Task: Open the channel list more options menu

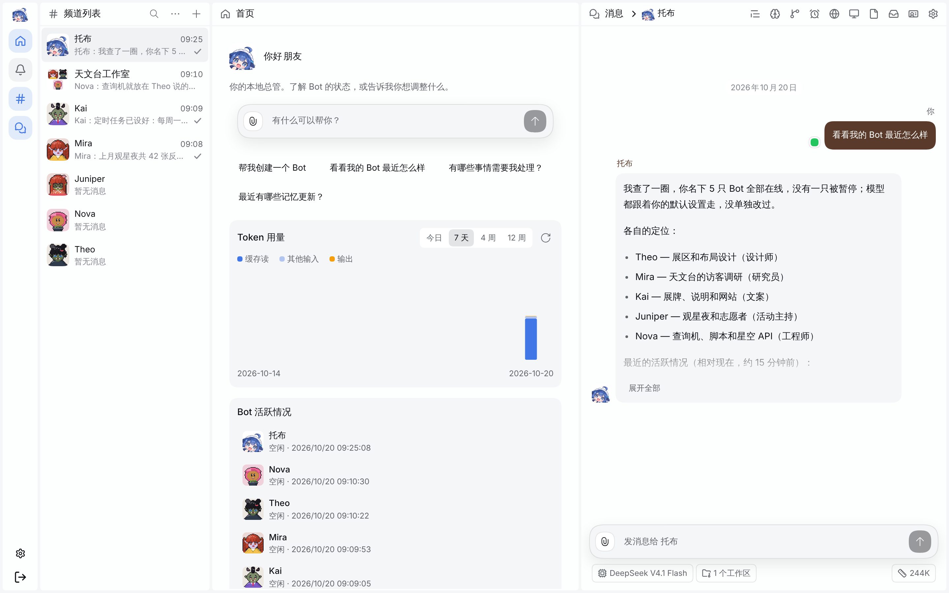Action: point(175,14)
